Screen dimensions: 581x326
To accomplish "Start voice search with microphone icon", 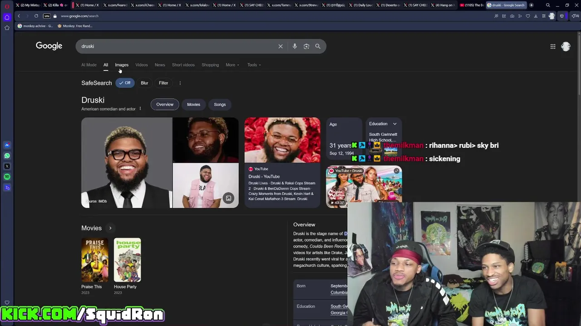I will pyautogui.click(x=295, y=46).
